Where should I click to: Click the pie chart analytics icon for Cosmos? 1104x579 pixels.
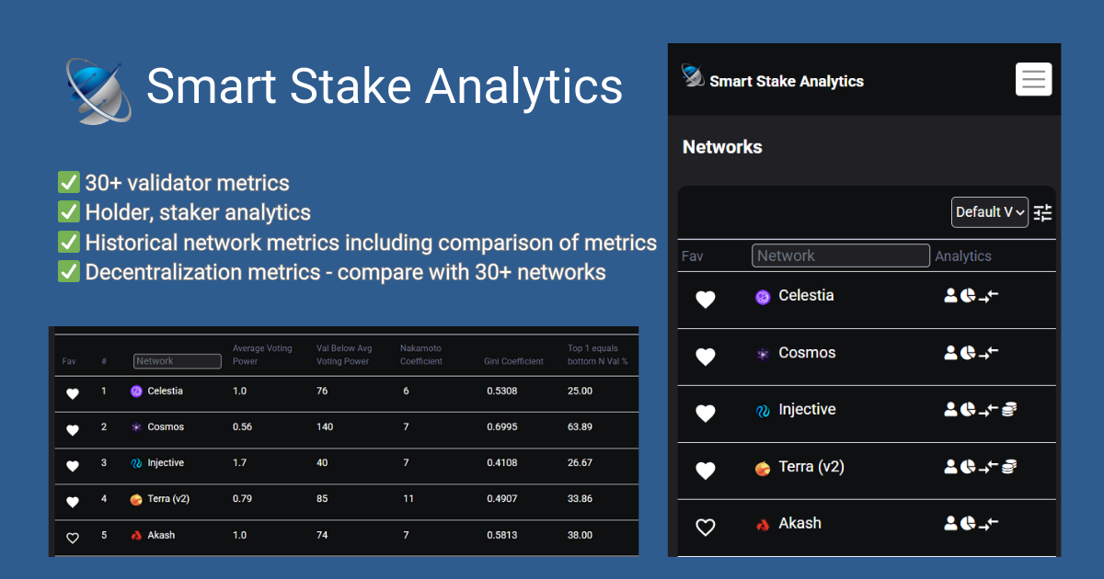pyautogui.click(x=966, y=352)
